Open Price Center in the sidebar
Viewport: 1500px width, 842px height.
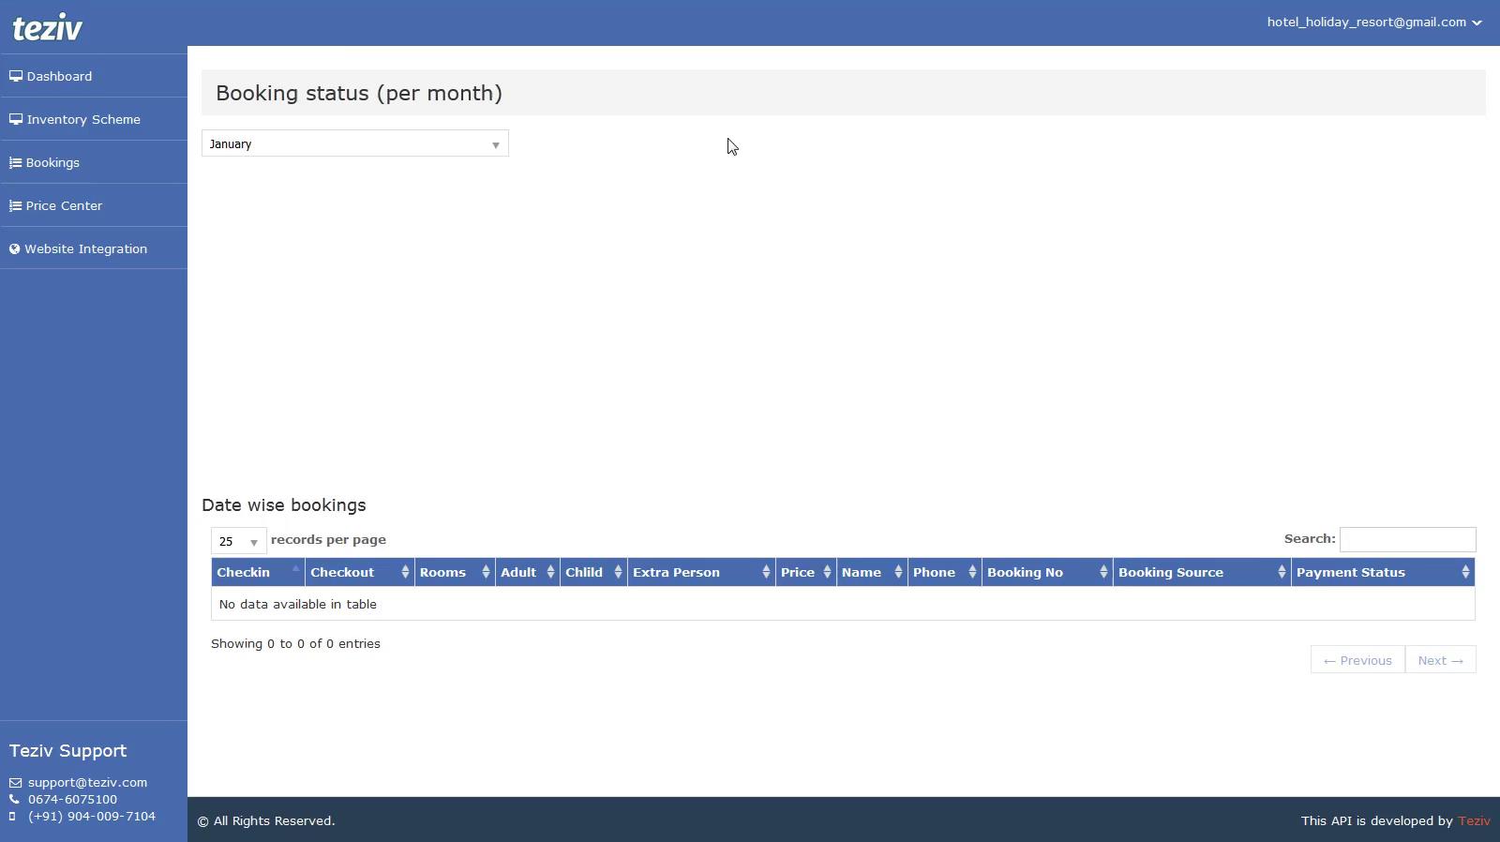point(94,205)
